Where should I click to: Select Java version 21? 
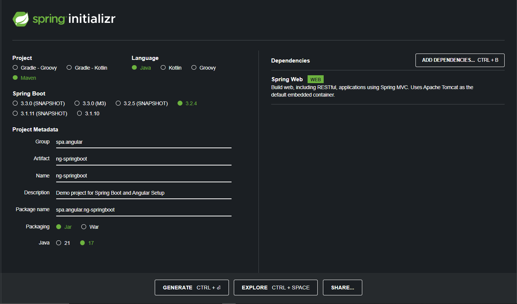(x=59, y=243)
